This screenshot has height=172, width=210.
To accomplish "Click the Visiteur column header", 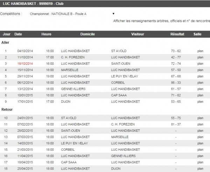I will (137, 34).
